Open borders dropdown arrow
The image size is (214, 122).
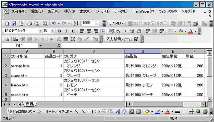coord(175,31)
